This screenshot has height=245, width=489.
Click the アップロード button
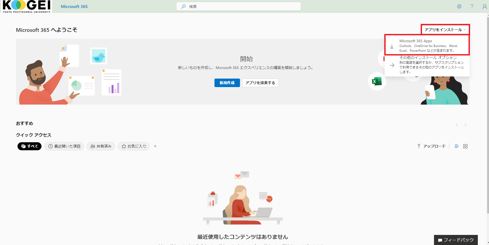431,146
